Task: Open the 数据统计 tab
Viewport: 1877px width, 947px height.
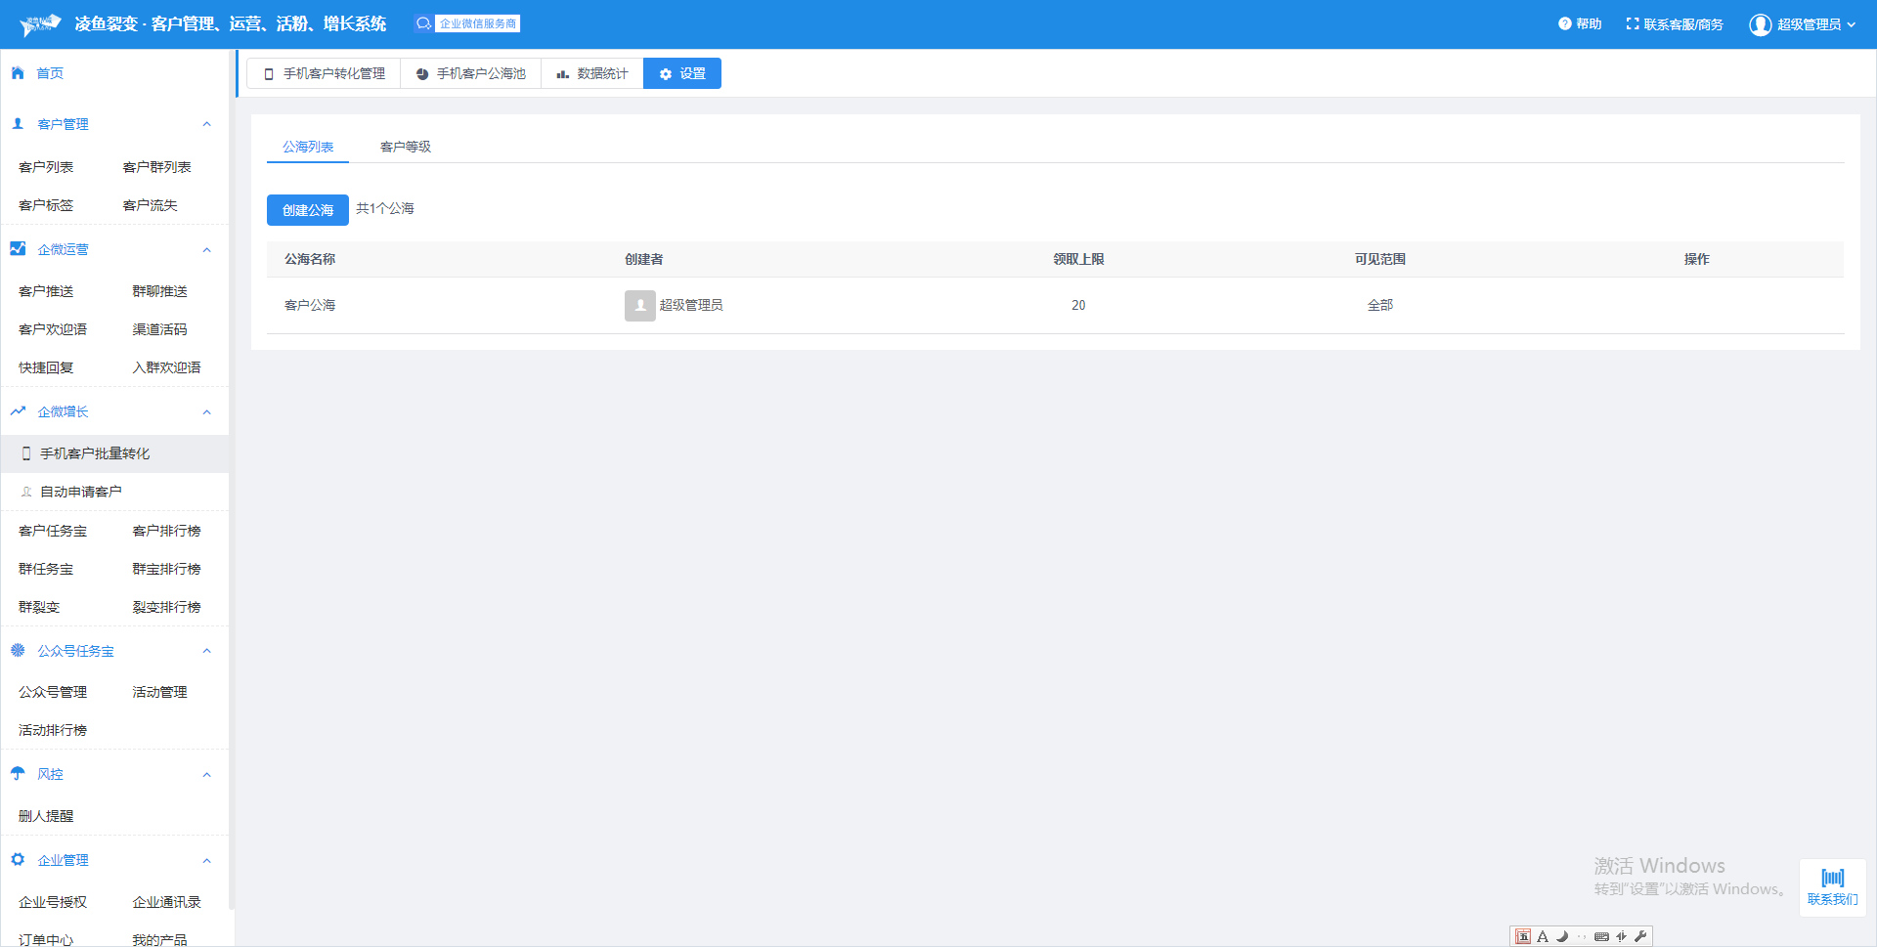Action: 591,73
